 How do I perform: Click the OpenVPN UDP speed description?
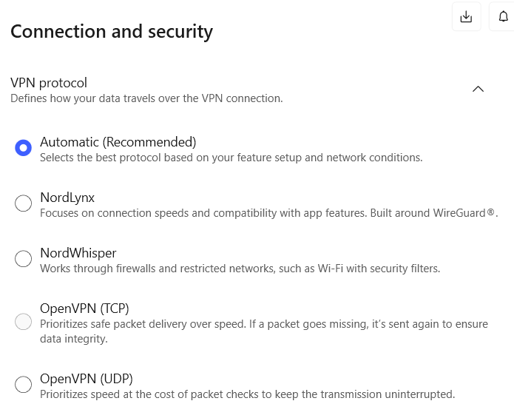tap(247, 394)
